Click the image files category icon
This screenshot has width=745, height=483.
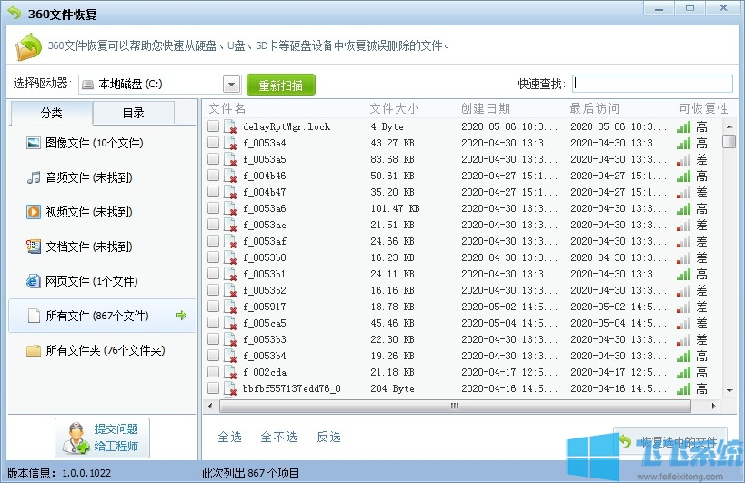[34, 143]
